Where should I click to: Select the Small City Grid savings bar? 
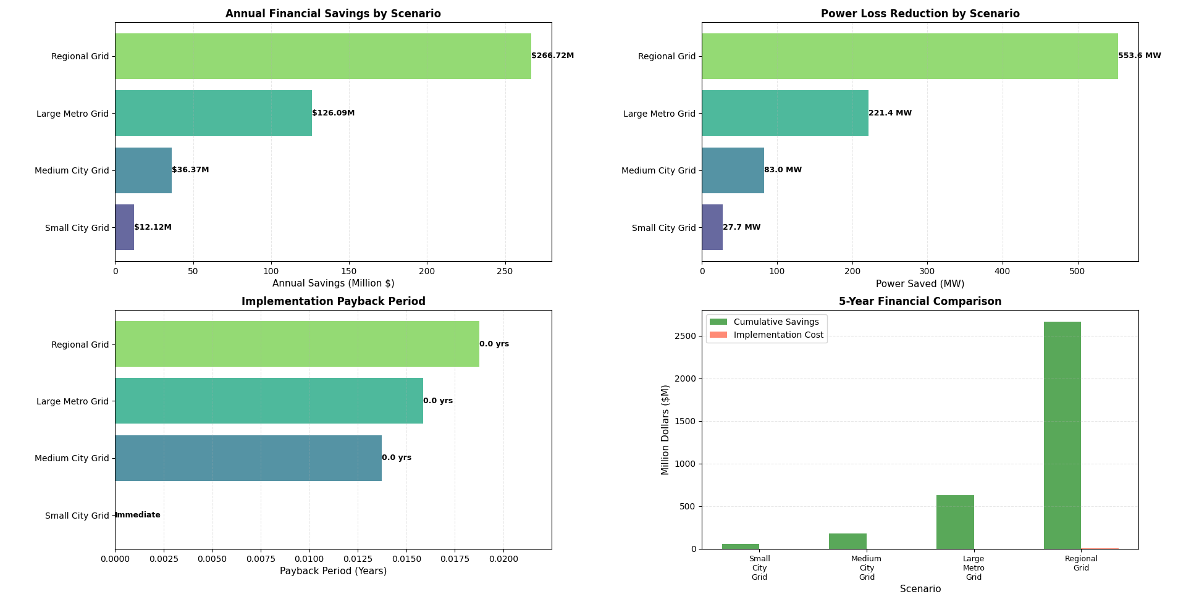[124, 227]
